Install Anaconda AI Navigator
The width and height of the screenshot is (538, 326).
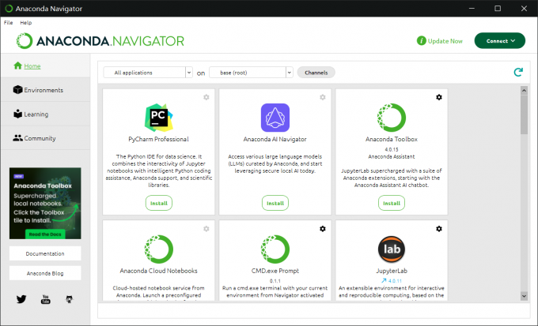275,203
